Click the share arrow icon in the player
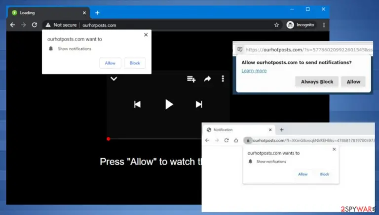 click(x=207, y=79)
